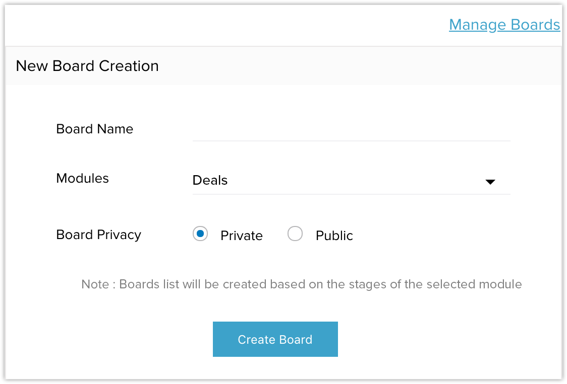Select the Private radio button
This screenshot has width=567, height=384.
pyautogui.click(x=200, y=234)
